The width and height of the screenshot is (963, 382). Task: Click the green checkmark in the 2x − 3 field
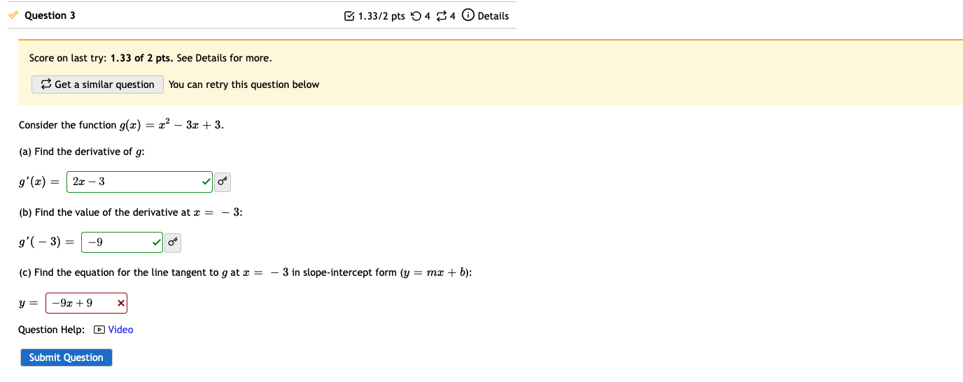[x=206, y=182]
